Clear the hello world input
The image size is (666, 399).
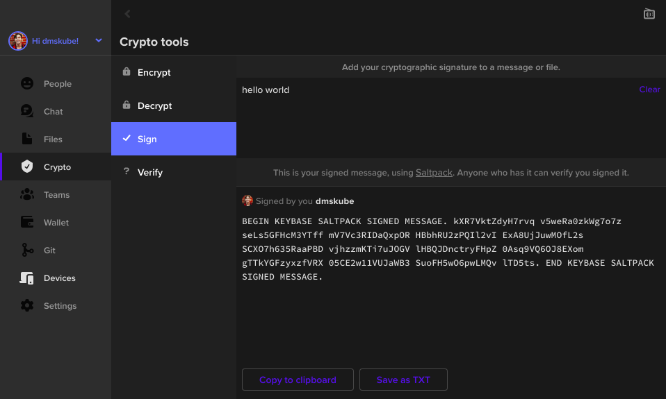tap(649, 90)
